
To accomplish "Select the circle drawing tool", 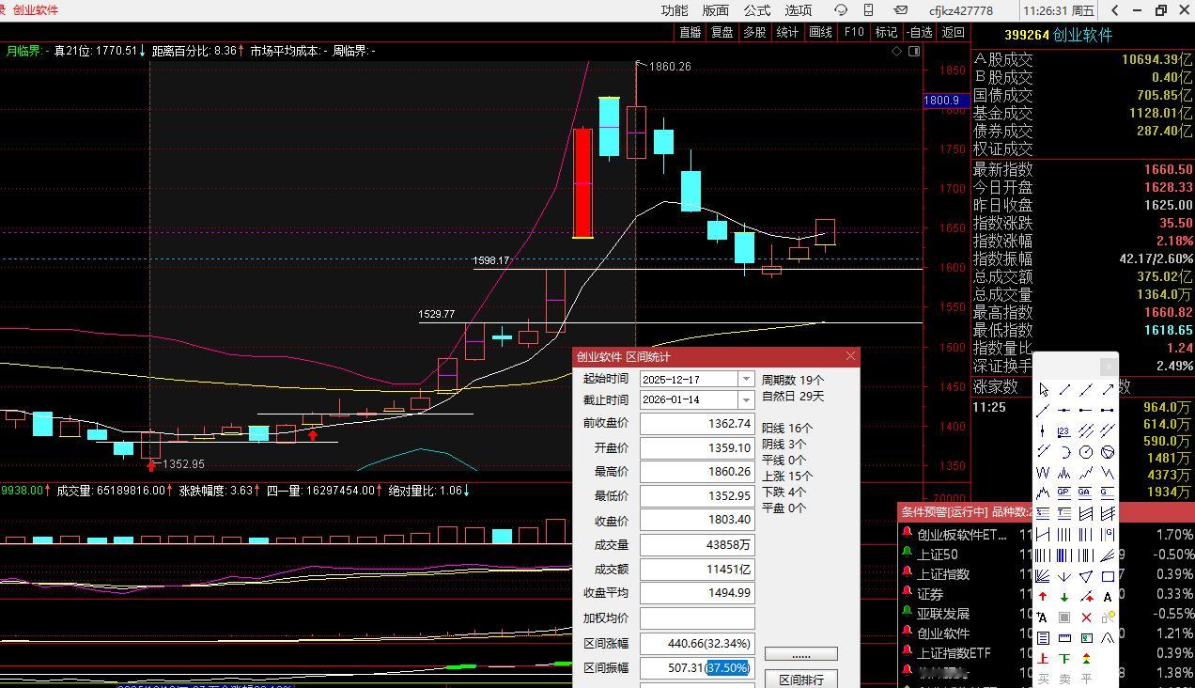I will 1086,452.
